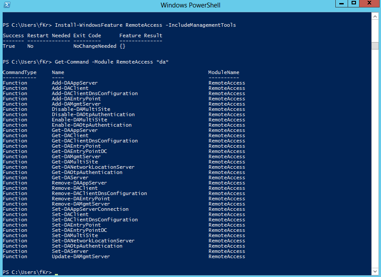381x277 pixels.
Task: Click Get-DAEntryPointDC function name
Action: 79,151
